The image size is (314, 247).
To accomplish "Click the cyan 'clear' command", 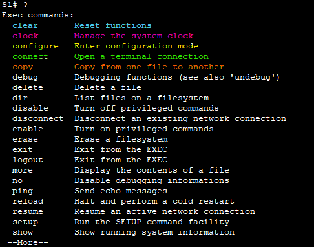I will 25,25.
